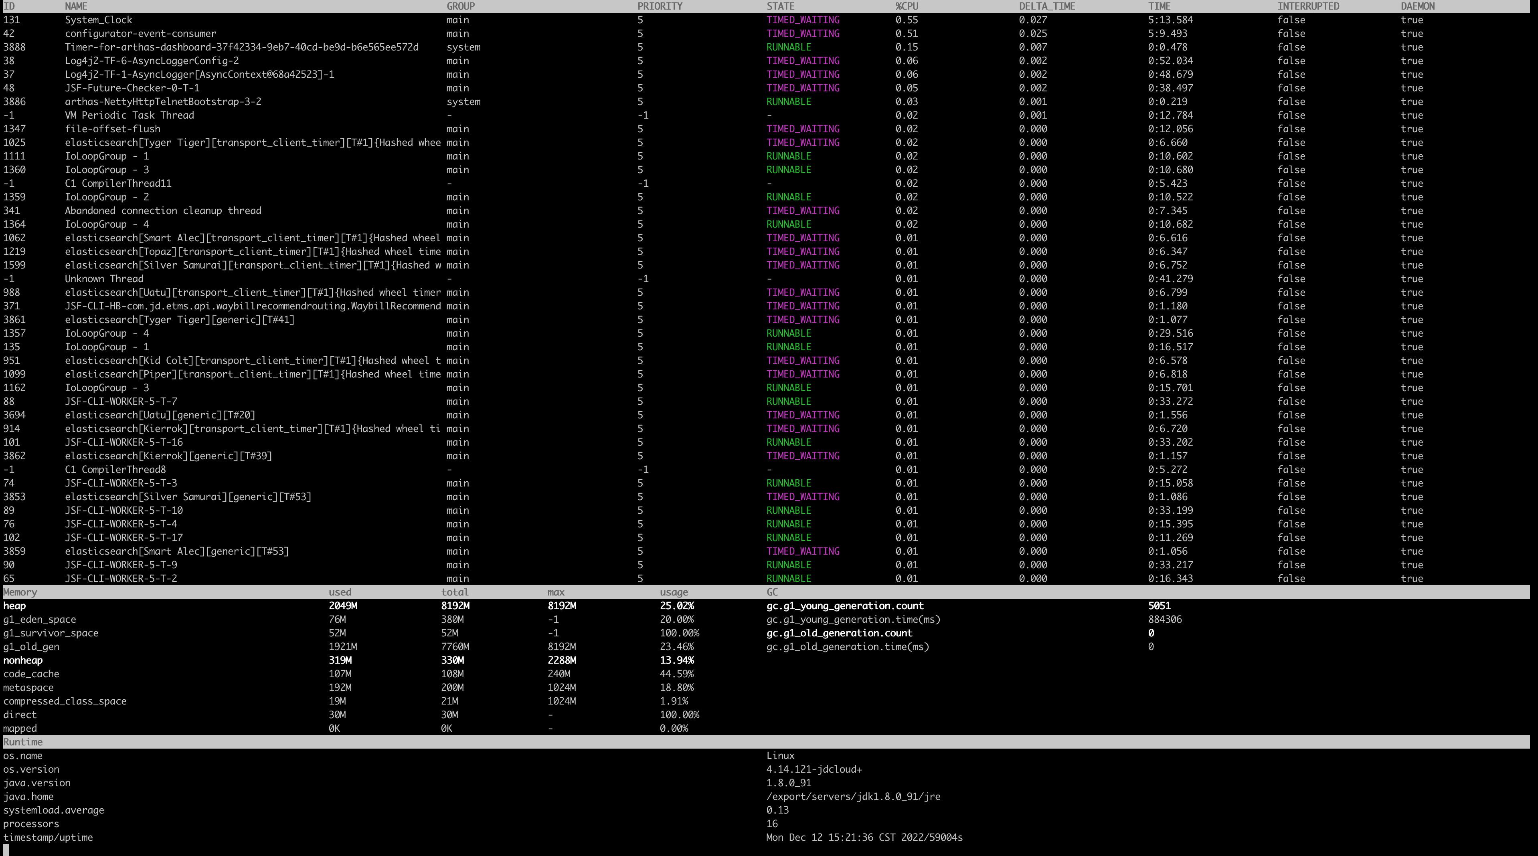The height and width of the screenshot is (856, 1538).
Task: Click the STATE column header
Action: (780, 6)
